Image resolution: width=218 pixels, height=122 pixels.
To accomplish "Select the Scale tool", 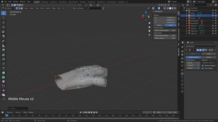I will pos(3,32).
